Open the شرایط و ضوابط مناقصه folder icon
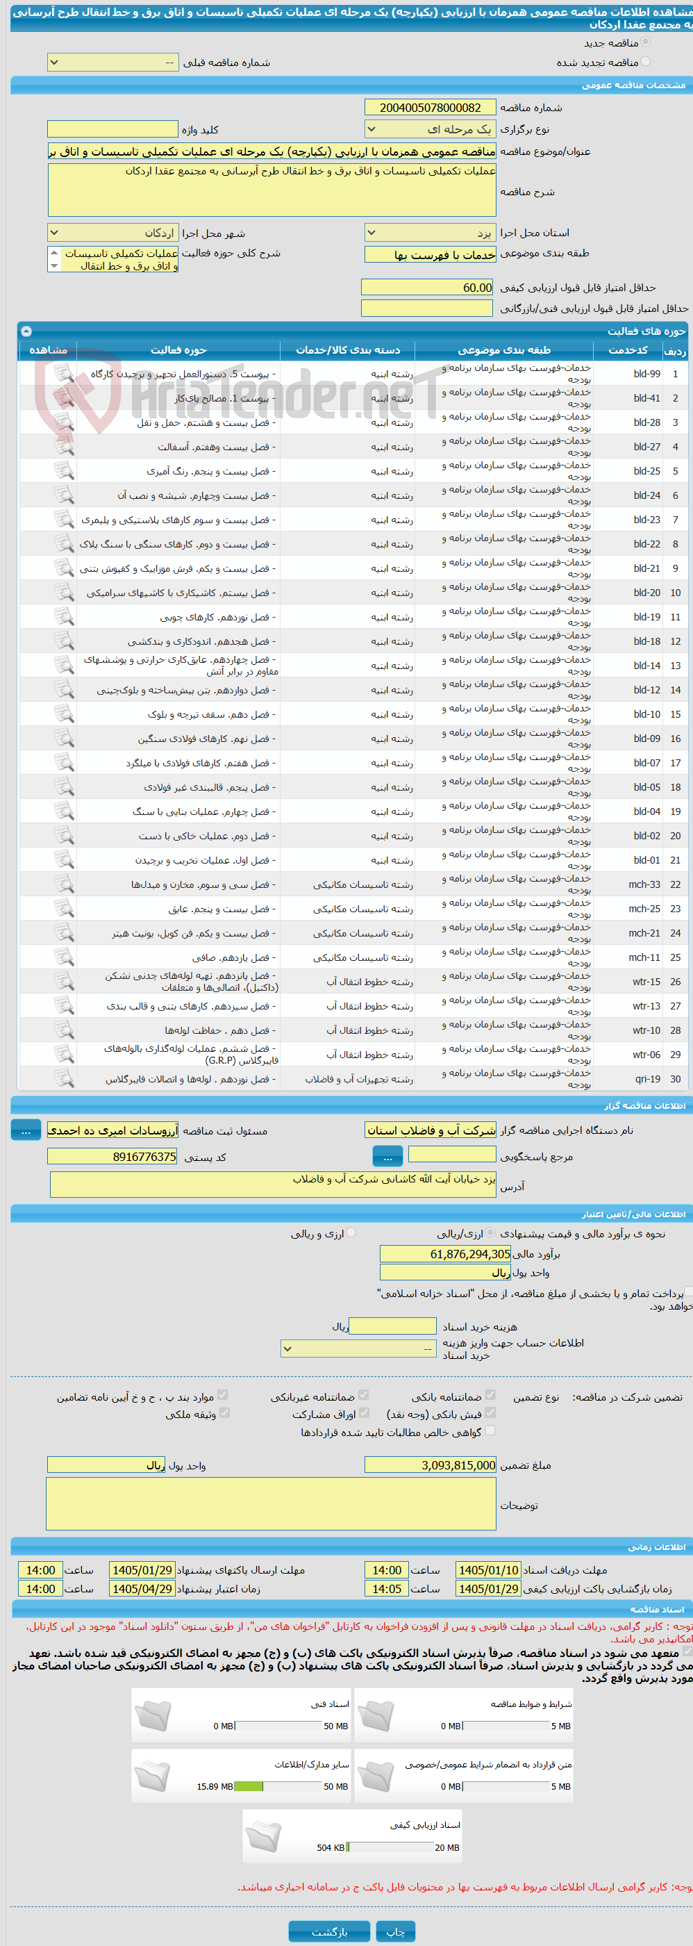 376,1715
